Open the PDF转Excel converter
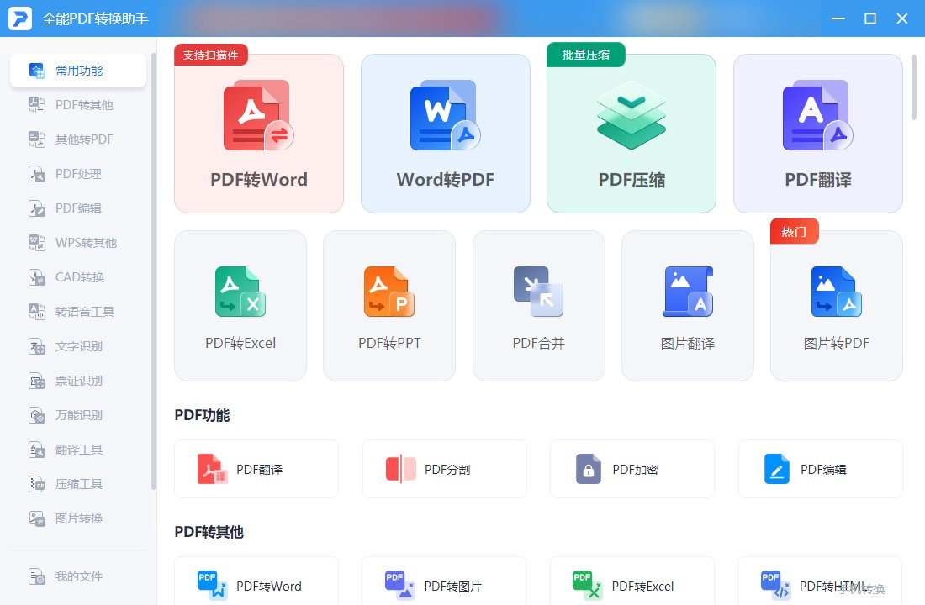This screenshot has height=605, width=925. (240, 305)
